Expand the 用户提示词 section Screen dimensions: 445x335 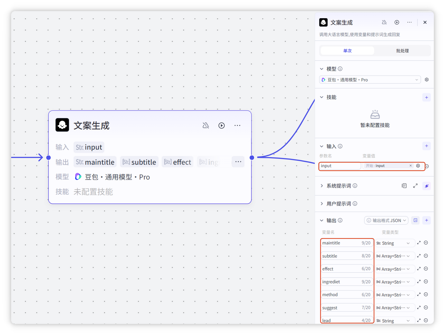(x=322, y=204)
